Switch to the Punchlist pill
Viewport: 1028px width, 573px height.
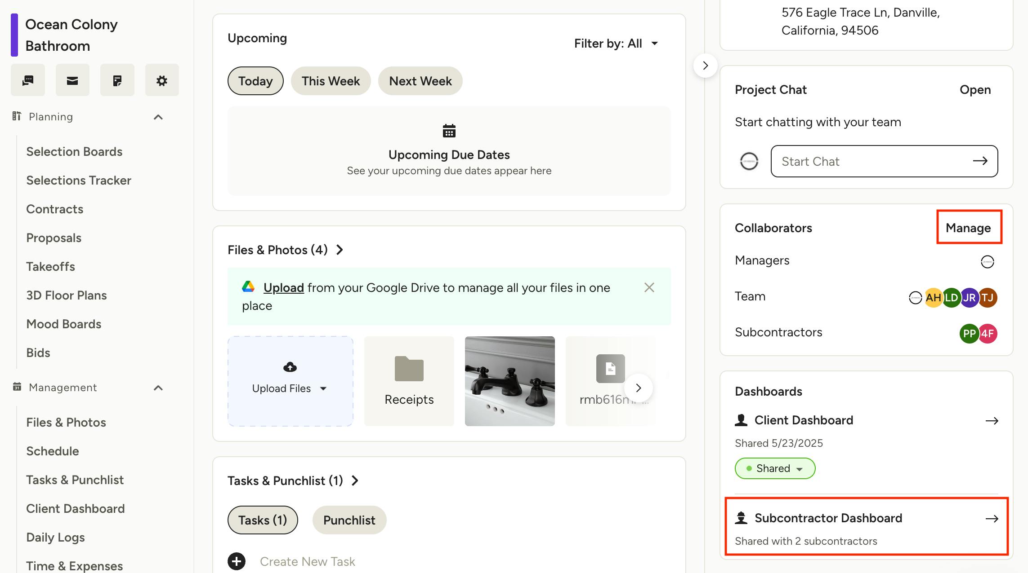point(349,520)
